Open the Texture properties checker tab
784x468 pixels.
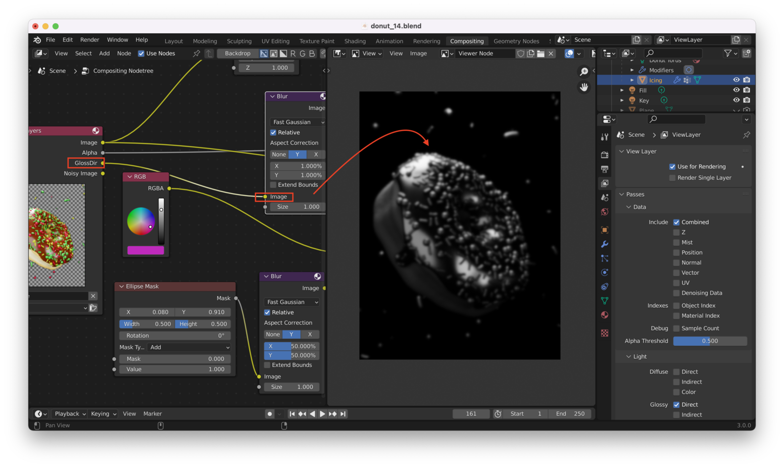tap(605, 333)
